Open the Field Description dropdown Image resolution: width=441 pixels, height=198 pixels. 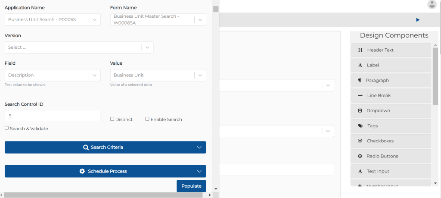(x=53, y=75)
